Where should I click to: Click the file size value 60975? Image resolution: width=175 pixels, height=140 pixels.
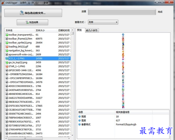[x=39, y=38]
